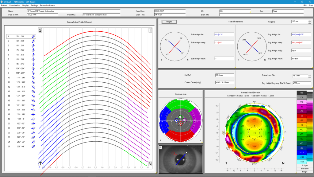Select scan direction icon for 140° - 320°
This screenshot has height=177, width=314.
33,92
